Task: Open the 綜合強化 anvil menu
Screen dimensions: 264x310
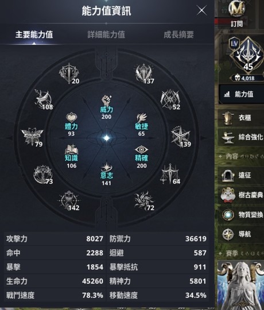Action: 241,137
